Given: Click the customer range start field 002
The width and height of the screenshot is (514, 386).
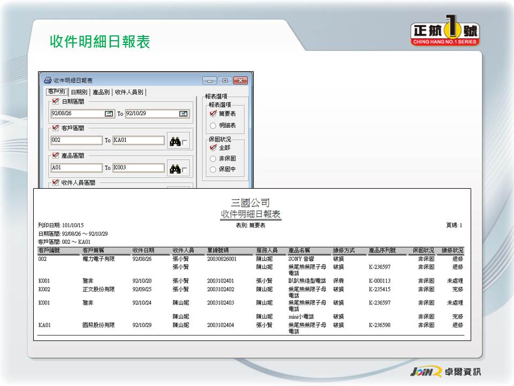Looking at the screenshot, I should pos(76,140).
